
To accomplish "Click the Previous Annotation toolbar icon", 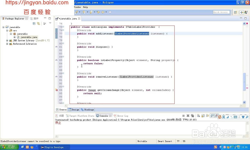I will (x=91, y=12).
